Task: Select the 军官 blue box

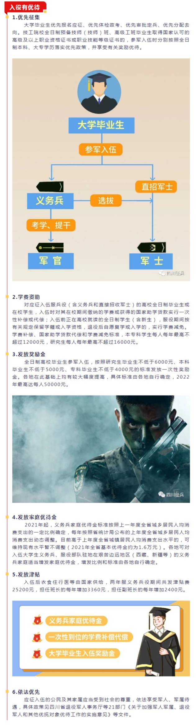Action: (51, 260)
